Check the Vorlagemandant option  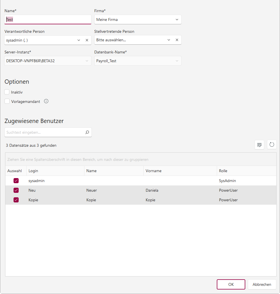(x=7, y=101)
